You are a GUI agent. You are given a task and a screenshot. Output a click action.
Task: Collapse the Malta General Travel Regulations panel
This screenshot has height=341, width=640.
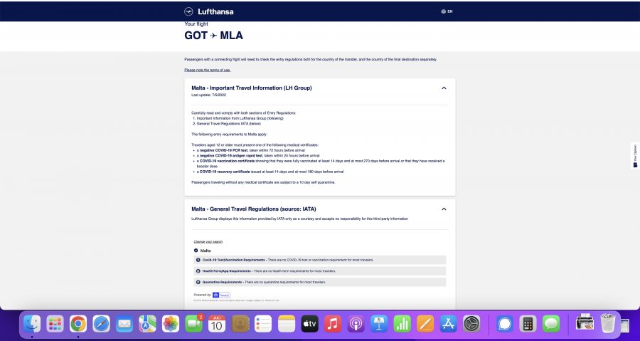click(444, 209)
